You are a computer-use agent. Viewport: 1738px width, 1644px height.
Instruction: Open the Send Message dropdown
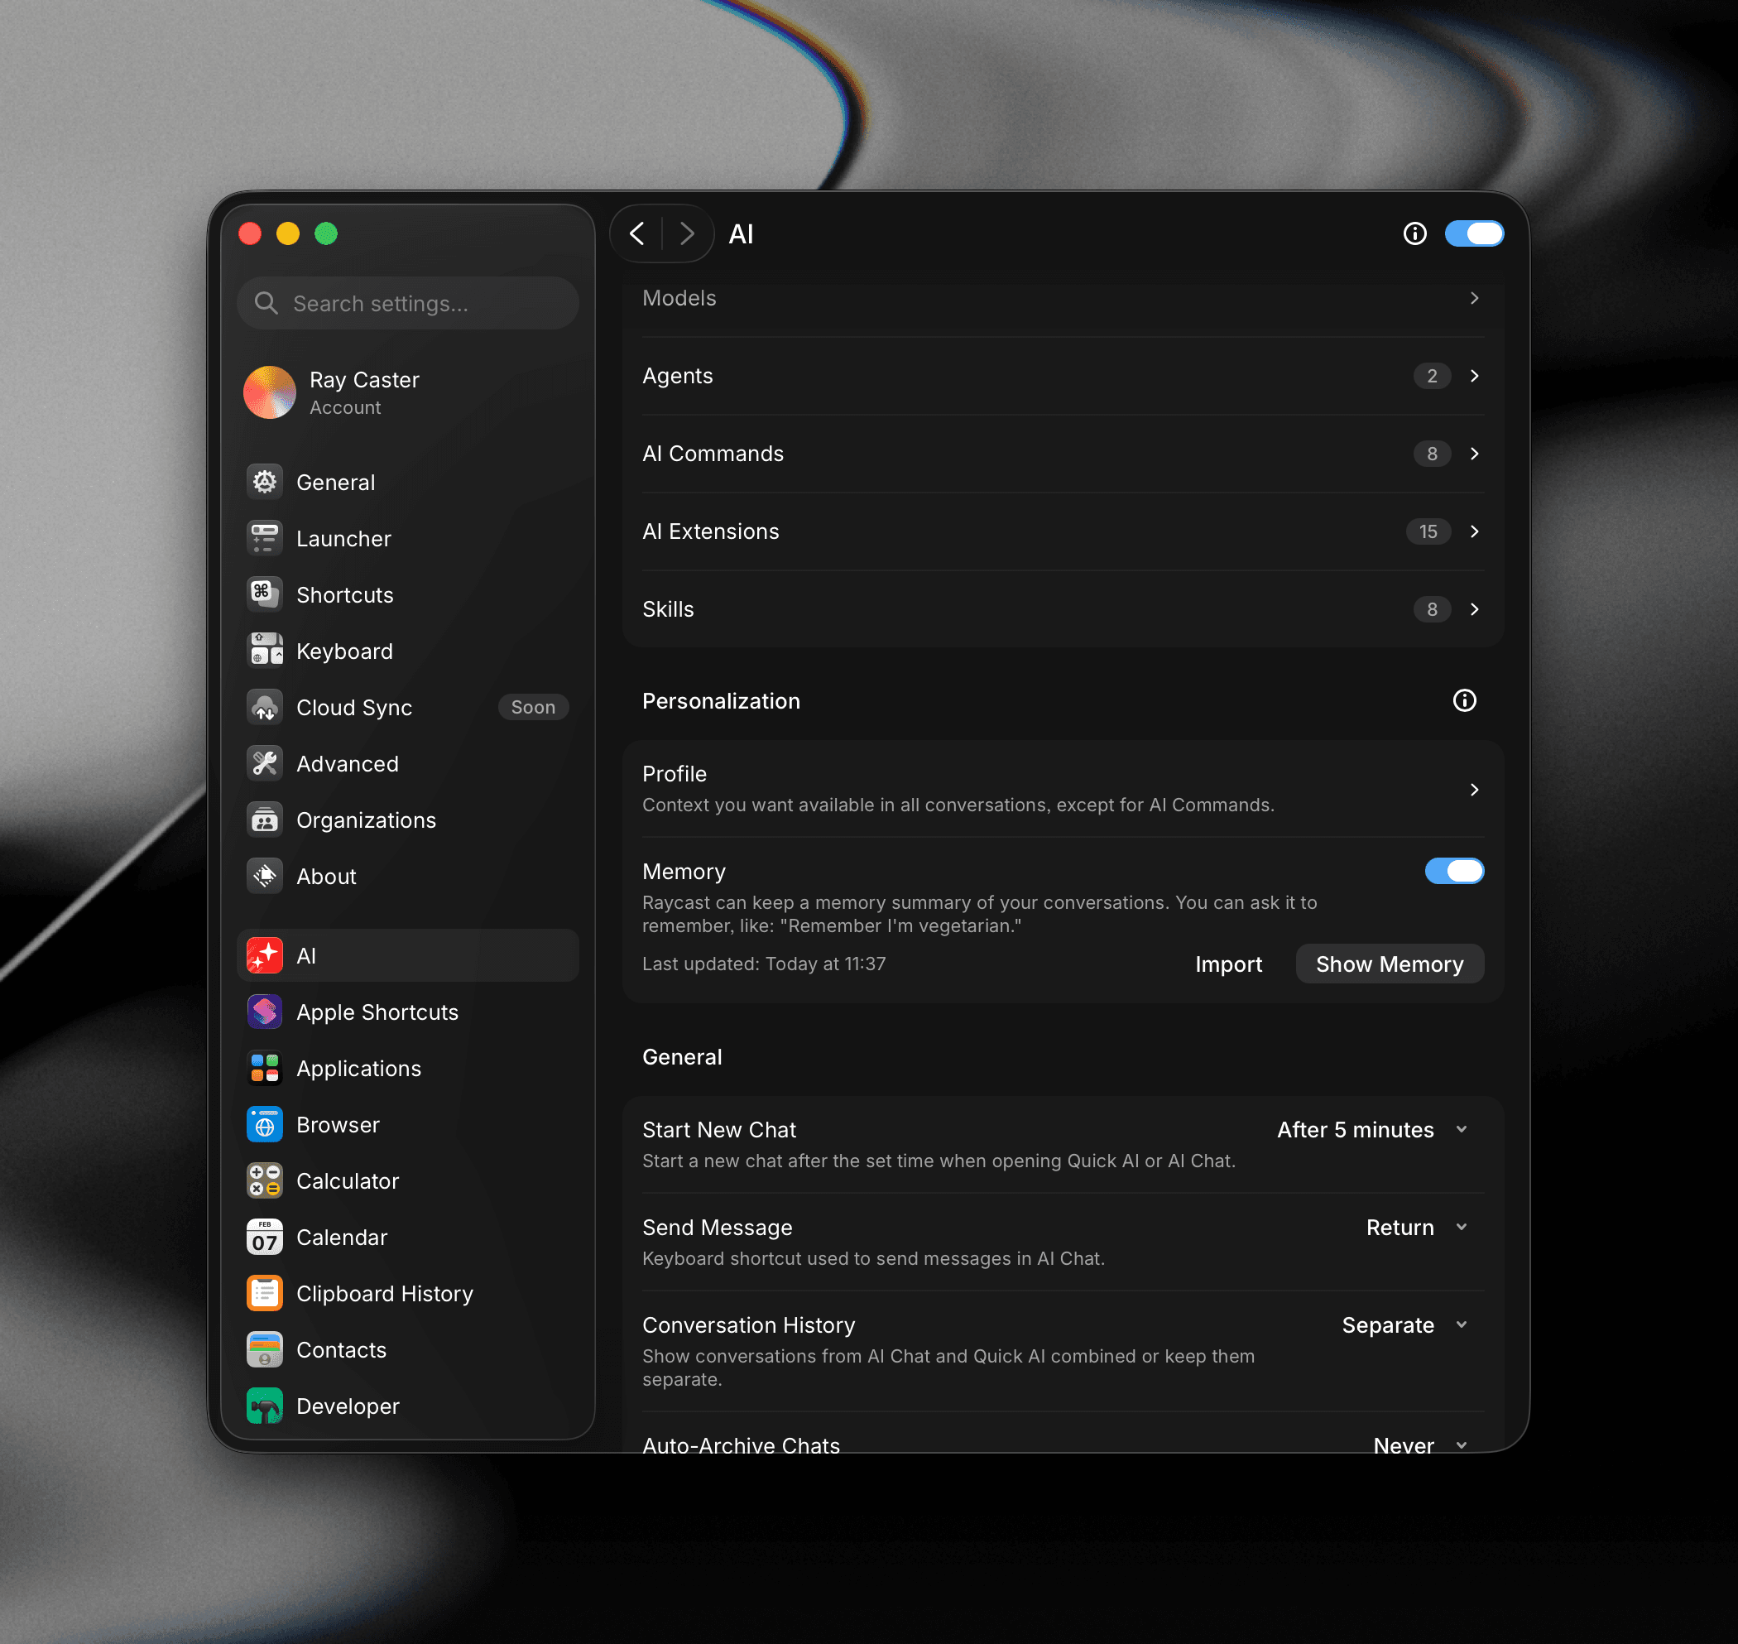(1417, 1227)
